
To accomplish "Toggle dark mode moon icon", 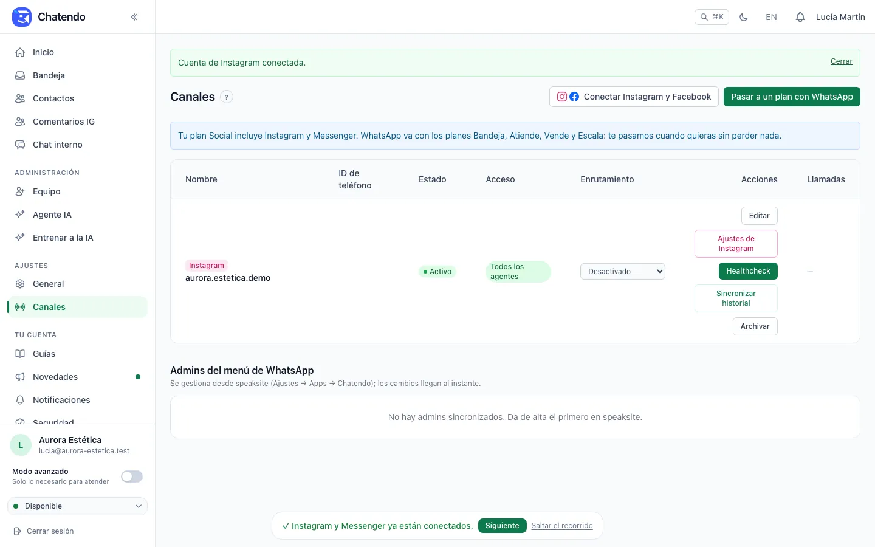I will click(x=744, y=17).
